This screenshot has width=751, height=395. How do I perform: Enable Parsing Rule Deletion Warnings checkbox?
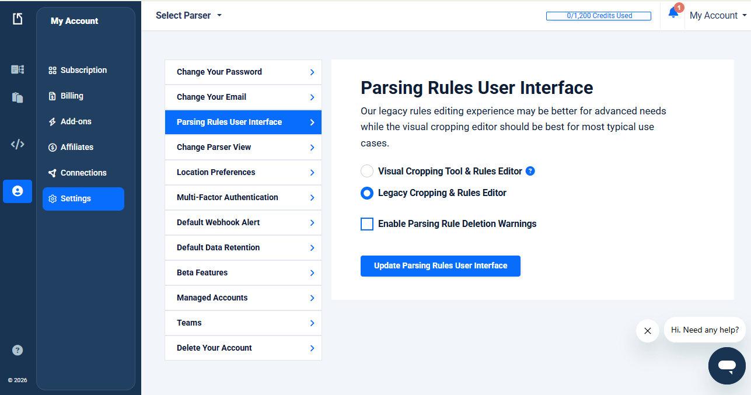pos(367,224)
